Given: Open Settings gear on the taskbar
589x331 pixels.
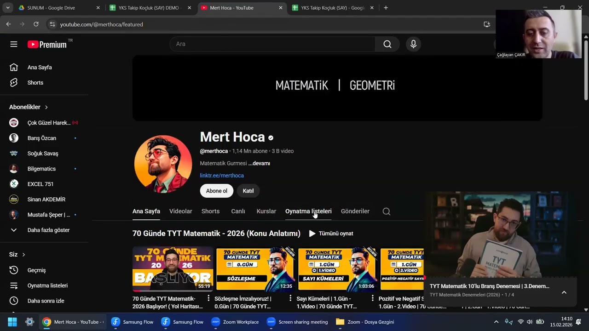Looking at the screenshot, I should [x=29, y=322].
